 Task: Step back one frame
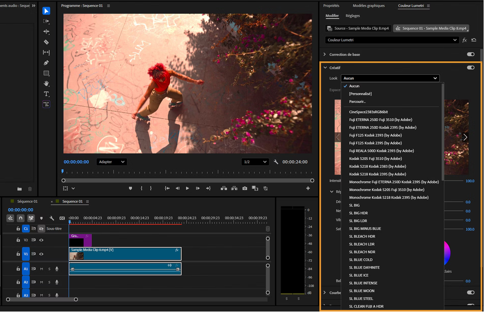[178, 188]
